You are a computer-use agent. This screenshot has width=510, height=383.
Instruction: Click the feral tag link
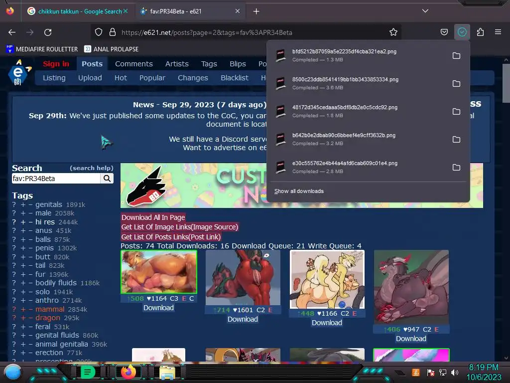tap(43, 327)
